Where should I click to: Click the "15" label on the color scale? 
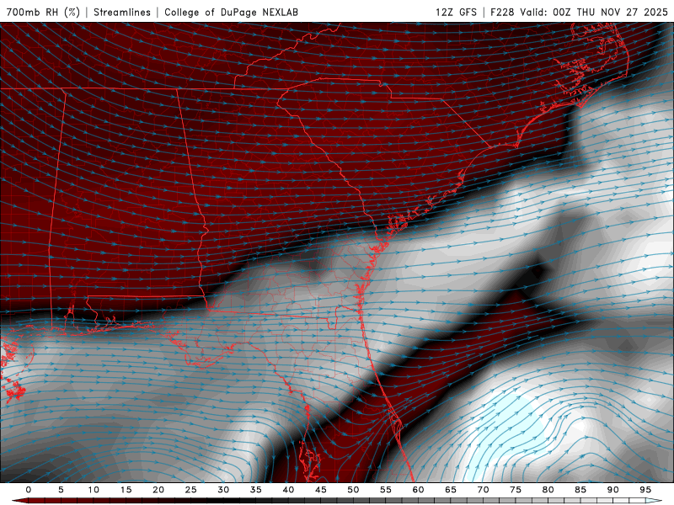[x=126, y=490]
